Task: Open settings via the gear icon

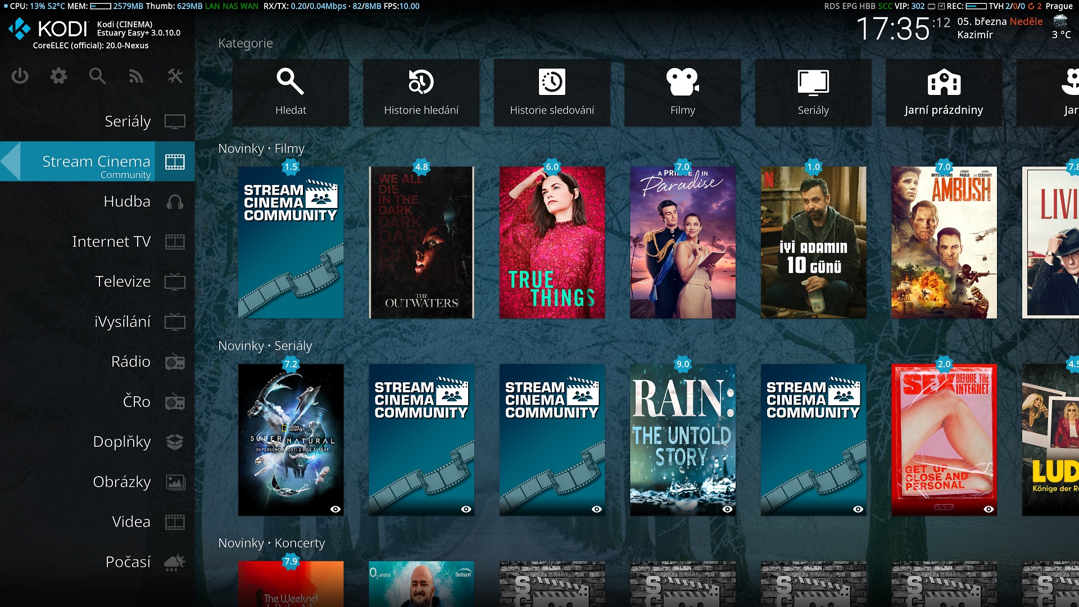Action: click(58, 76)
